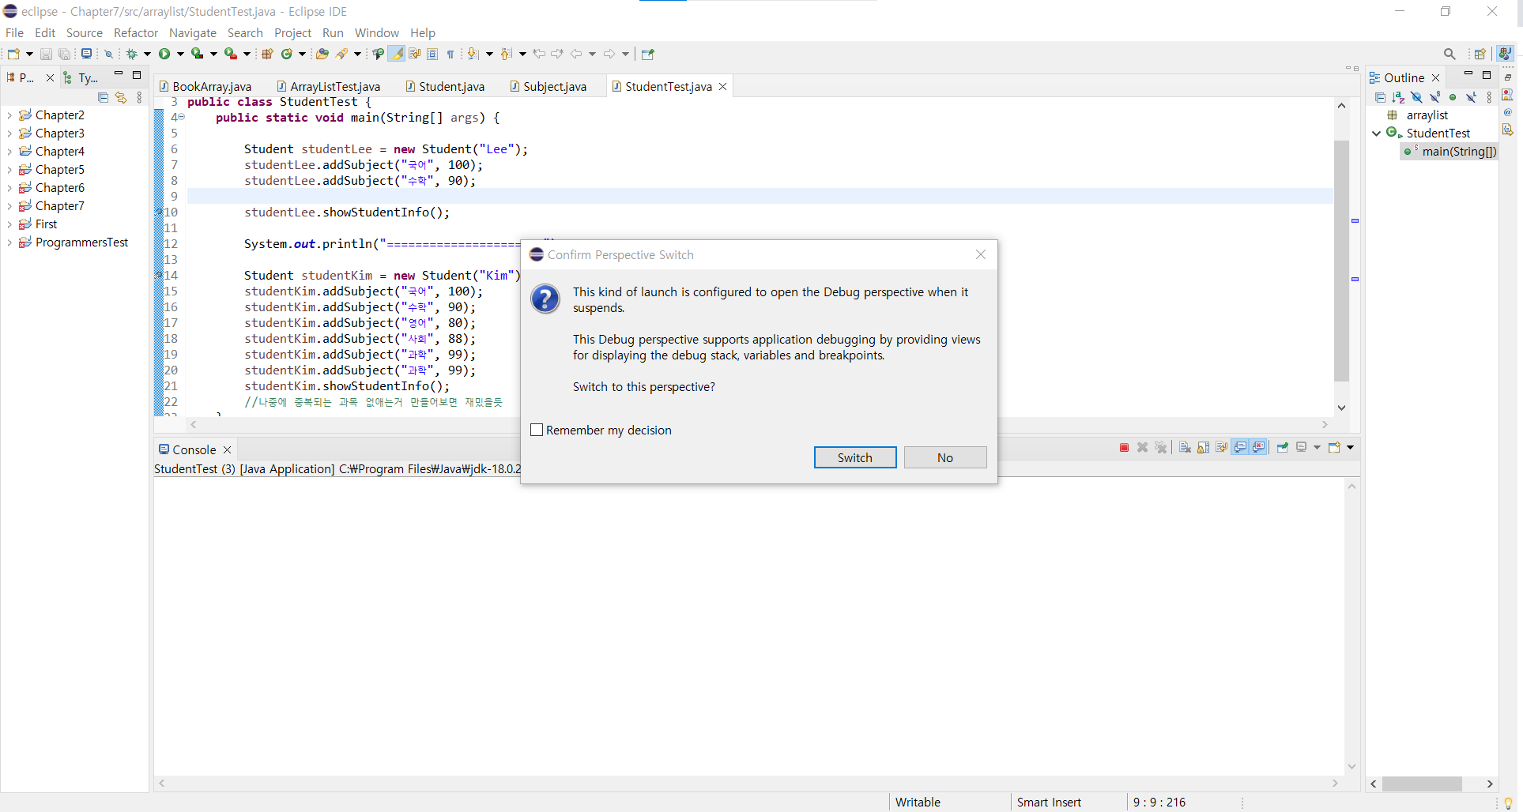Toggle Link with Editor in Package Explorer

click(x=121, y=97)
